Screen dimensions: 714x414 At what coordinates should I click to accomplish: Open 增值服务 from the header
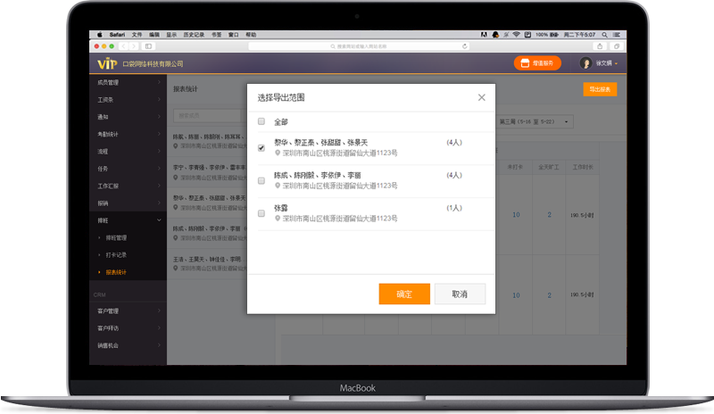point(537,63)
